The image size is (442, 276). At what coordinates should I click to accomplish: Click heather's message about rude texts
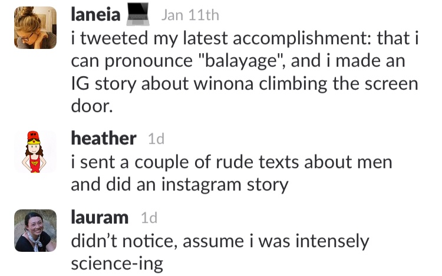[x=232, y=173]
